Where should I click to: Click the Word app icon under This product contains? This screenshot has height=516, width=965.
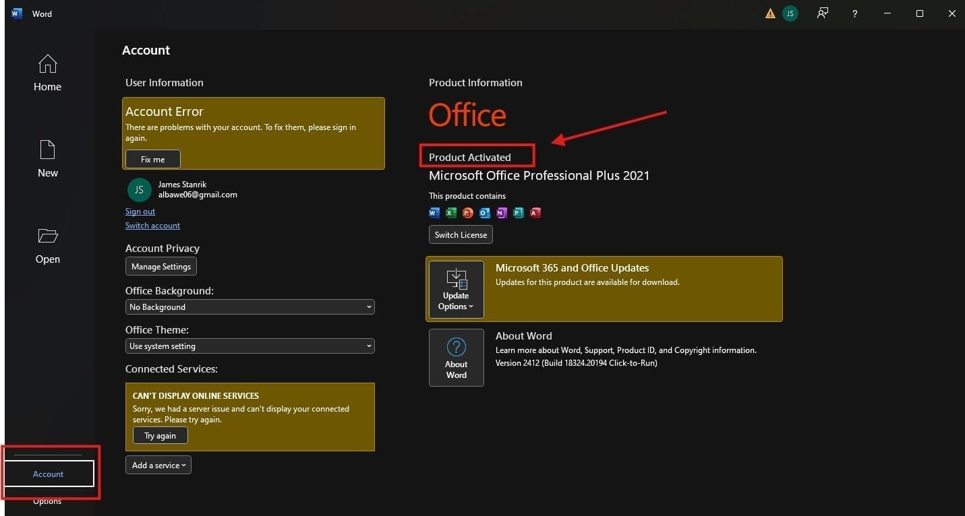pos(434,213)
